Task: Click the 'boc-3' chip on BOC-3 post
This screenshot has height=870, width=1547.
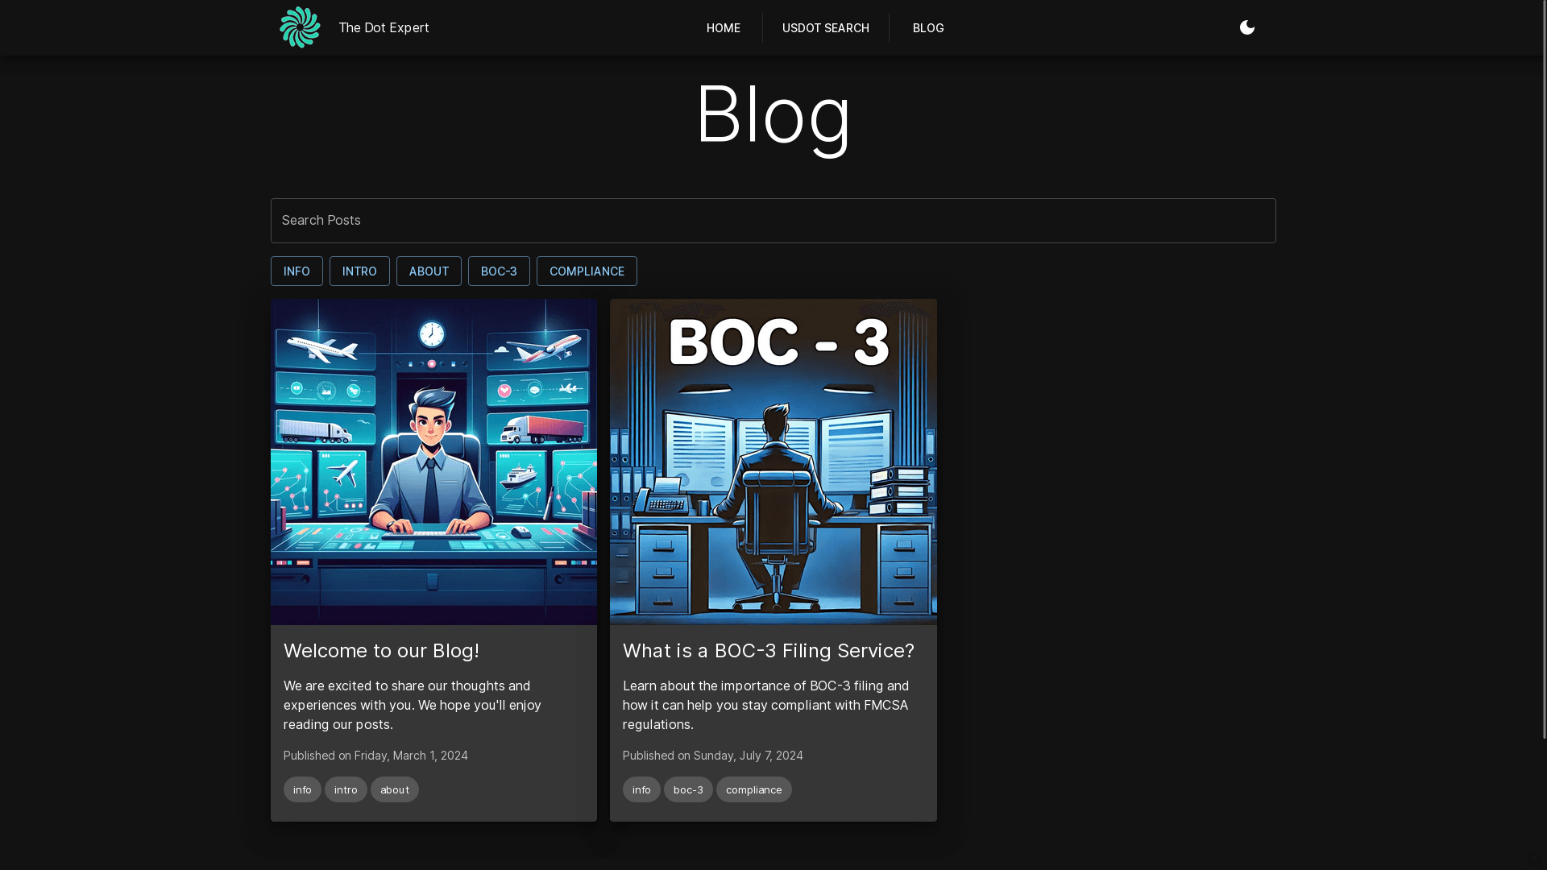Action: [688, 789]
